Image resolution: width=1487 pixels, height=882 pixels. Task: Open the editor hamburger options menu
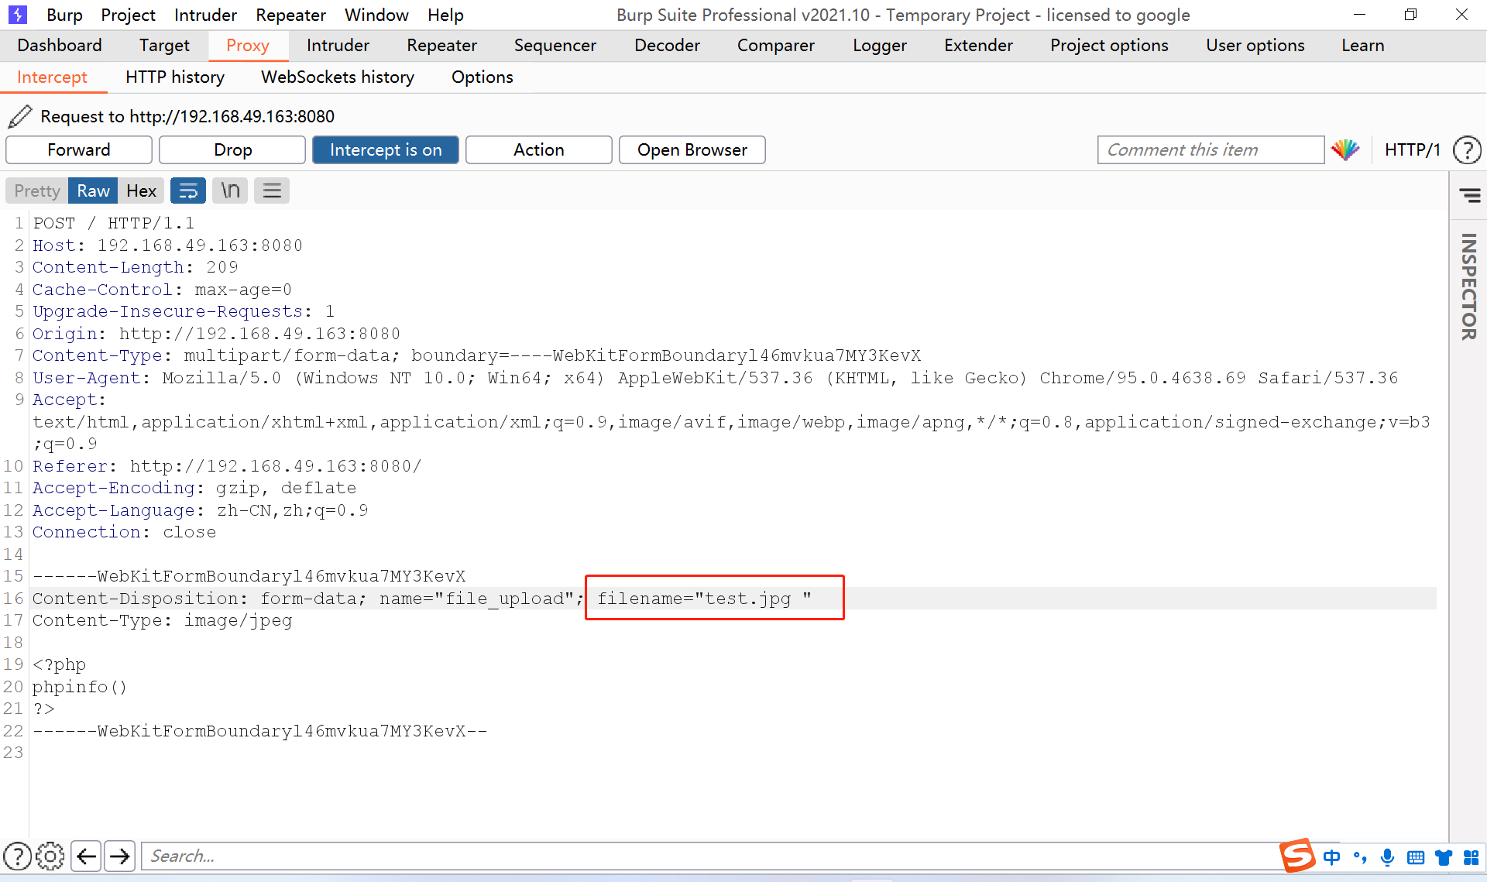click(272, 190)
